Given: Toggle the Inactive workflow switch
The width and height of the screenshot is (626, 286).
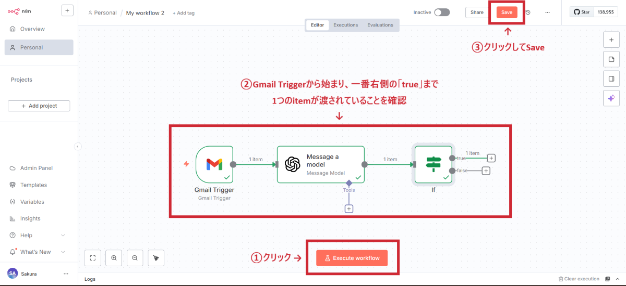Looking at the screenshot, I should 441,12.
